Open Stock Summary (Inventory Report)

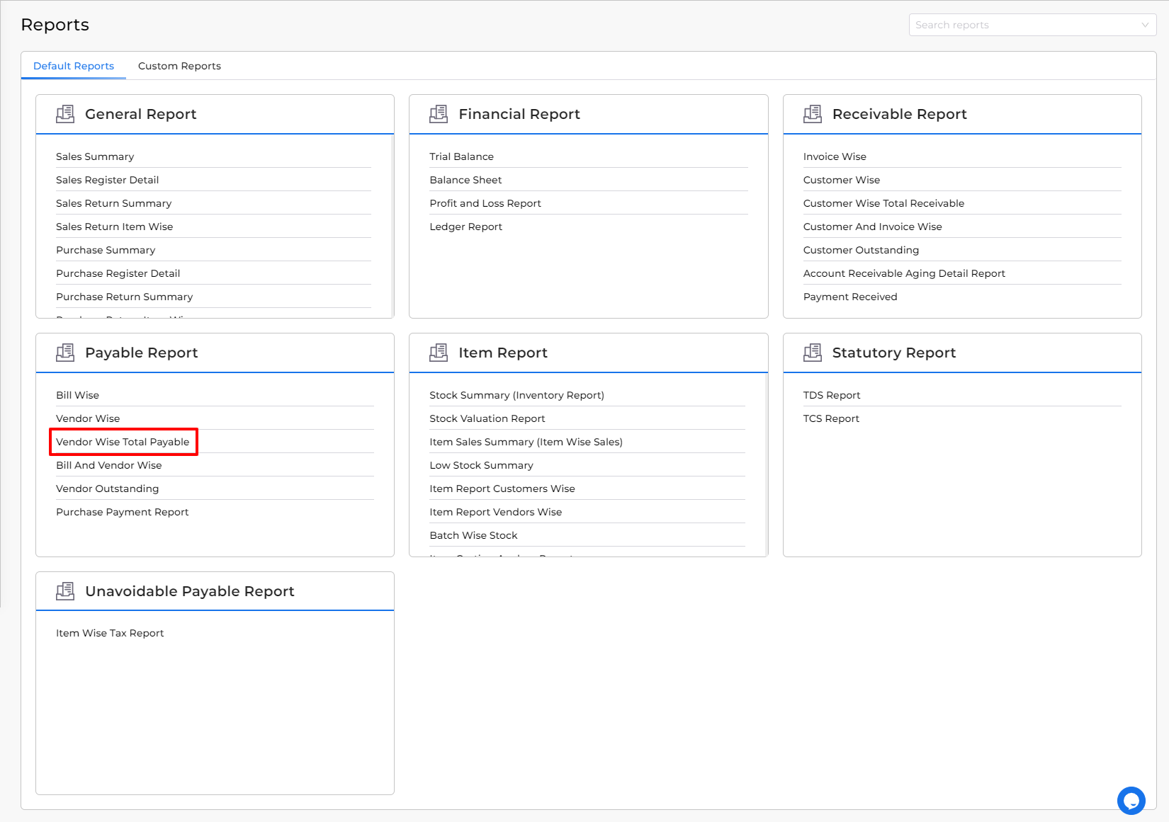point(516,395)
